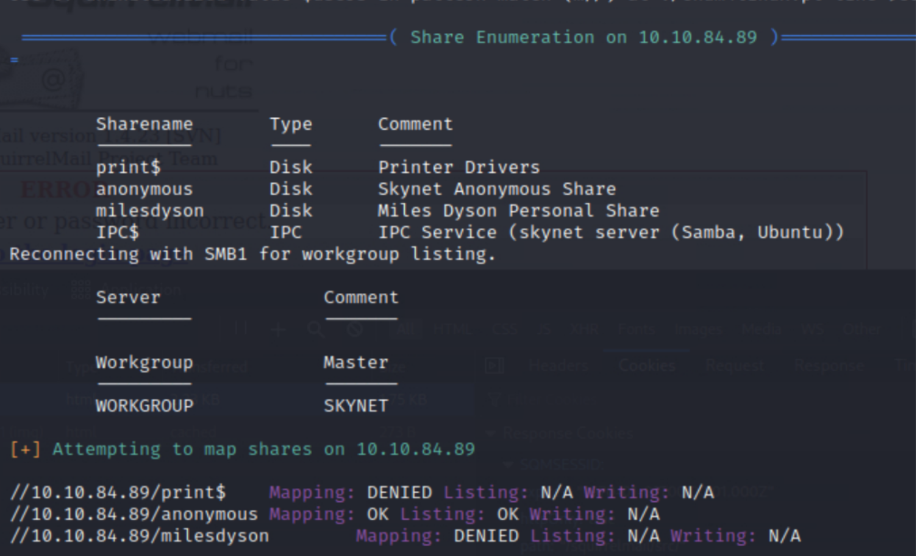Click the //10.10.84.89/anonymous share path
The height and width of the screenshot is (556, 917).
(134, 515)
